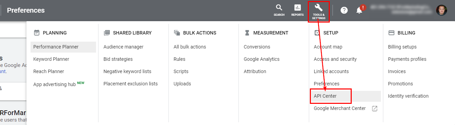Open All bulk actions
The image size is (455, 125).
click(190, 47)
